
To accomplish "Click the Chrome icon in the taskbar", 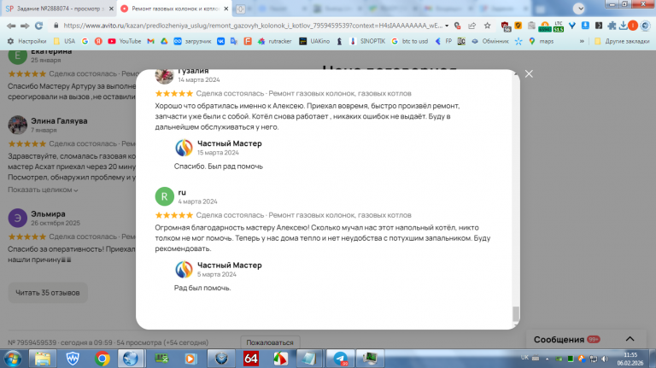I will coord(102,359).
